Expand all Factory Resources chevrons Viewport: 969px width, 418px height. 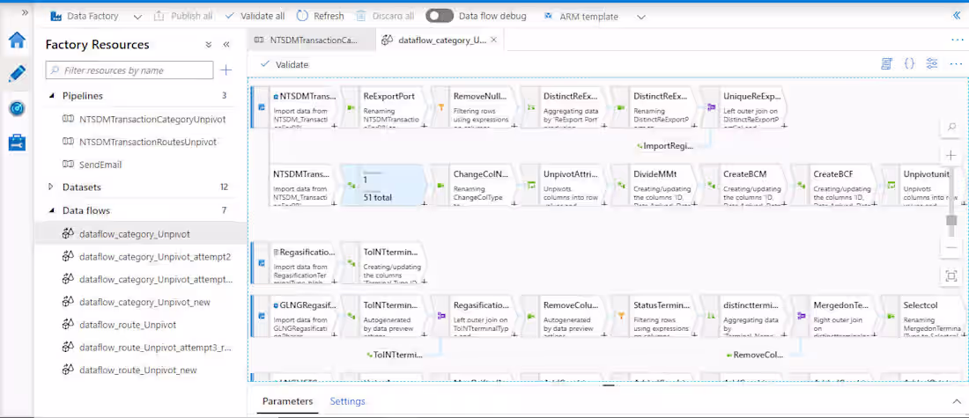[209, 45]
